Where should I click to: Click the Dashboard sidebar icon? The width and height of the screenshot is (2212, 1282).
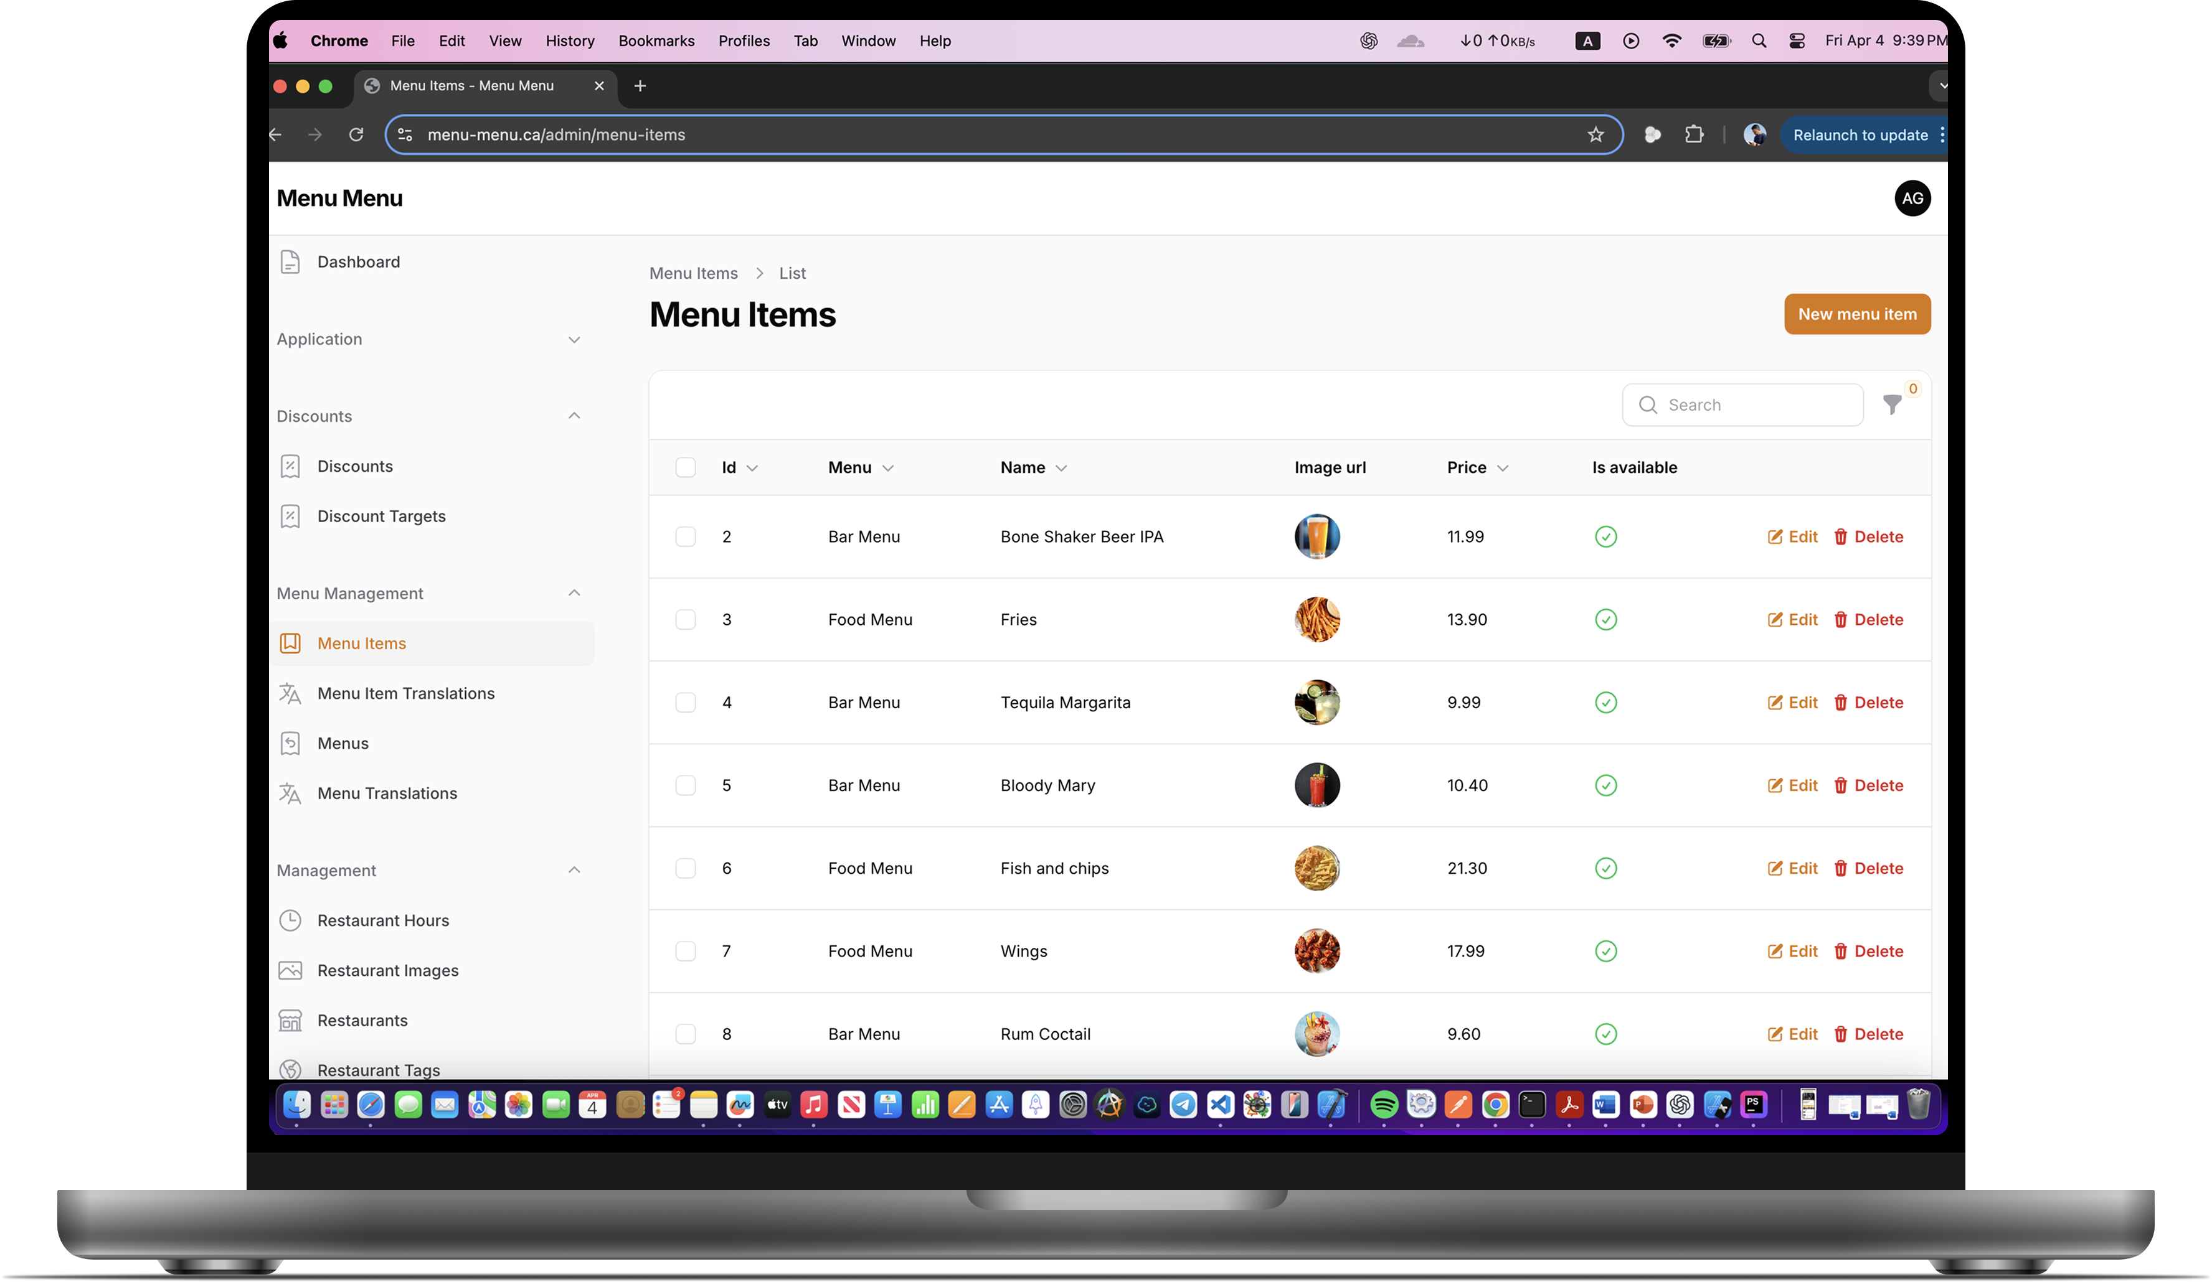pyautogui.click(x=291, y=263)
